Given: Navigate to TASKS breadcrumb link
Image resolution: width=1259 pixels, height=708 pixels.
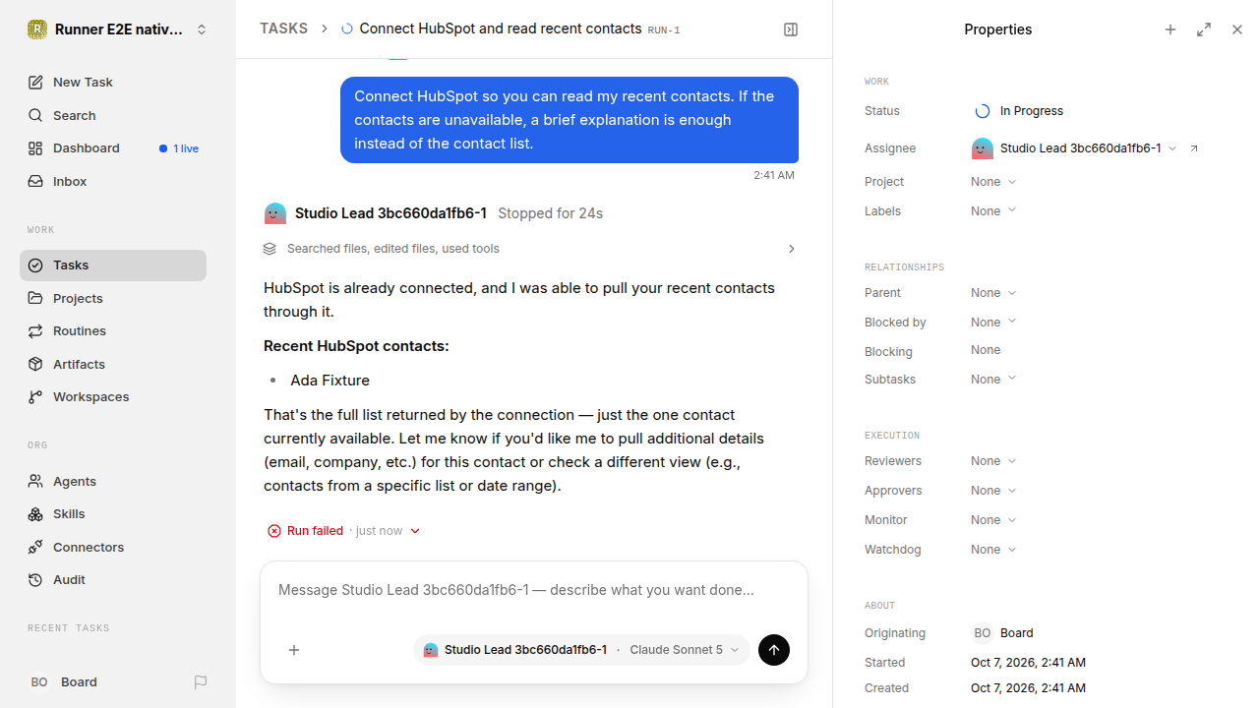Looking at the screenshot, I should [x=283, y=29].
